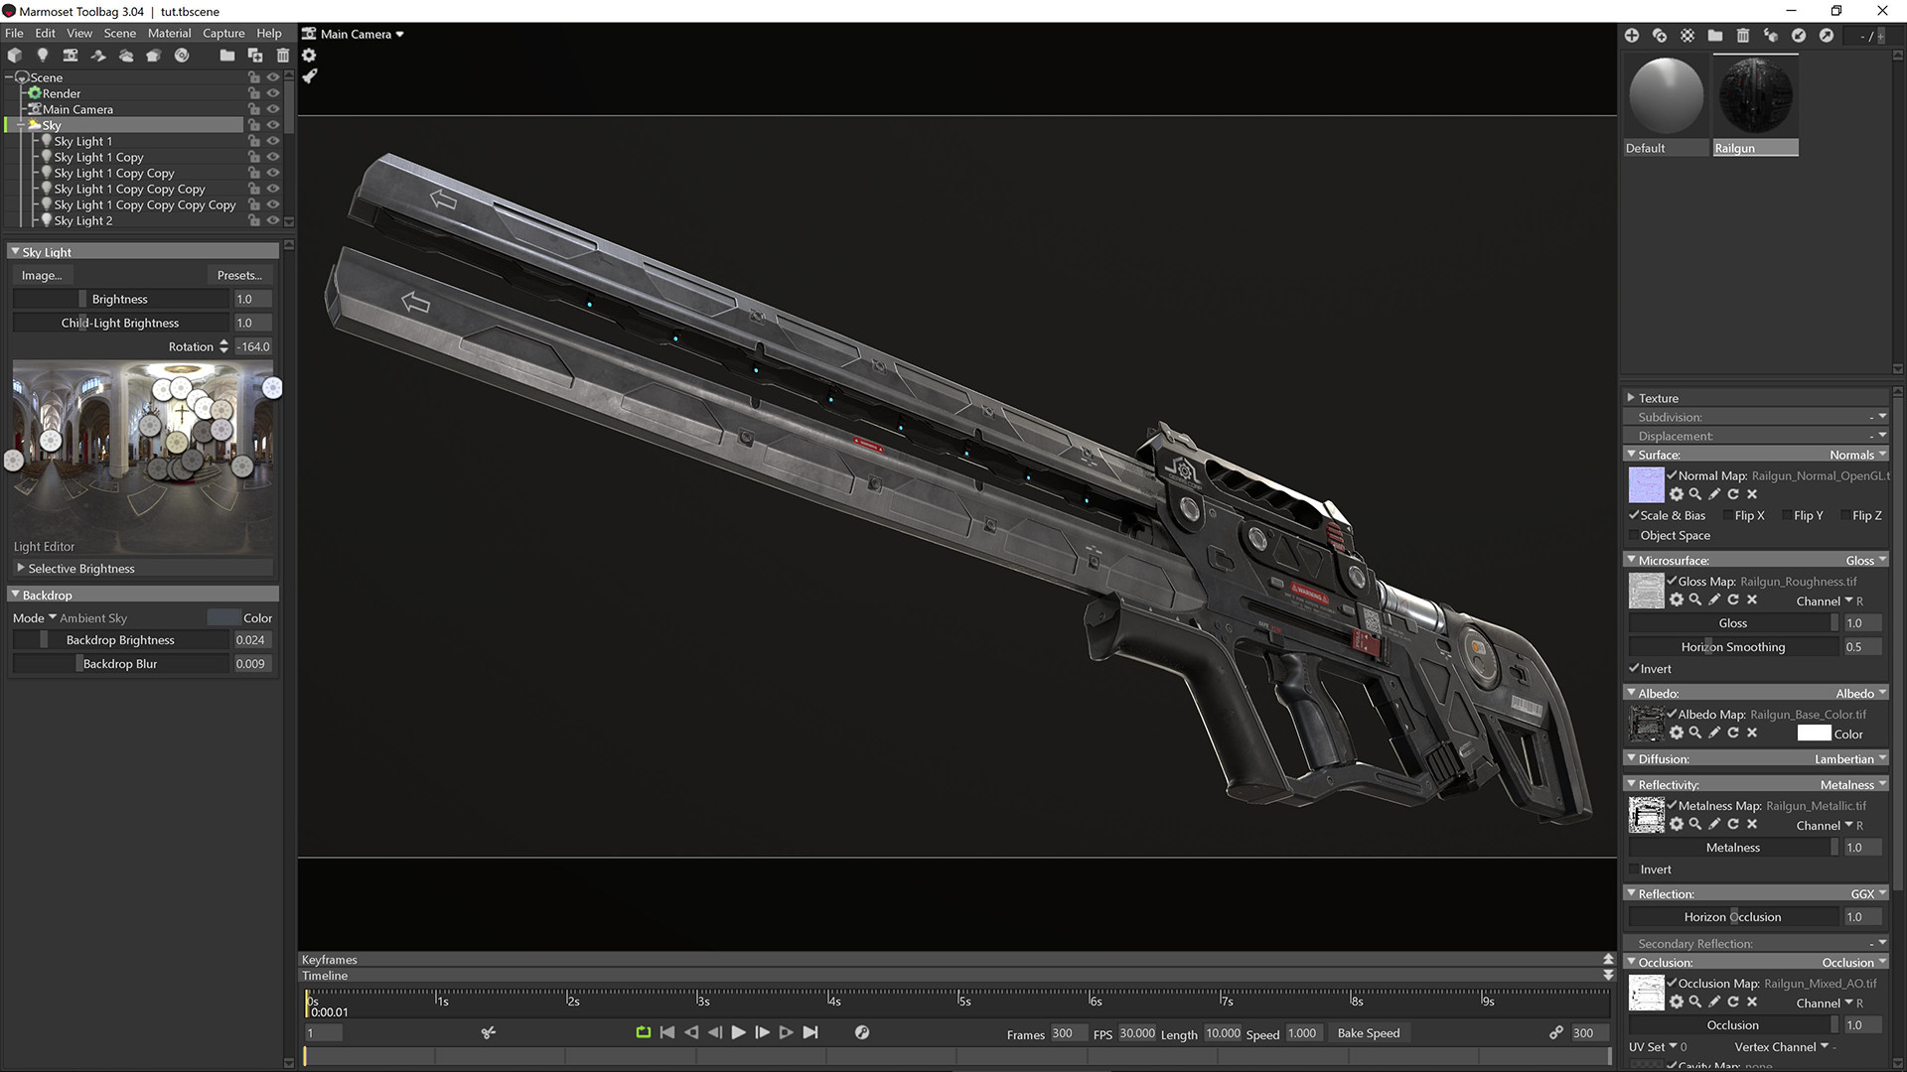Image resolution: width=1907 pixels, height=1072 pixels.
Task: Click the Backdrop Color swatch
Action: pyautogui.click(x=223, y=617)
